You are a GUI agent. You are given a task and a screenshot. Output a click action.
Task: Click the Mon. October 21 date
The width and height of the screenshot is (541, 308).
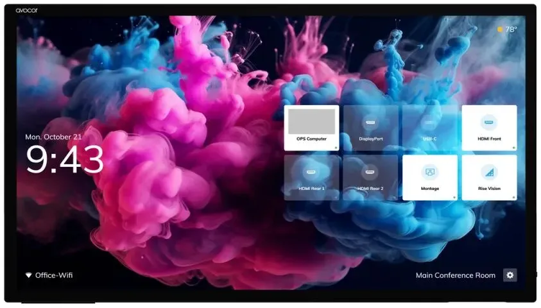click(53, 137)
